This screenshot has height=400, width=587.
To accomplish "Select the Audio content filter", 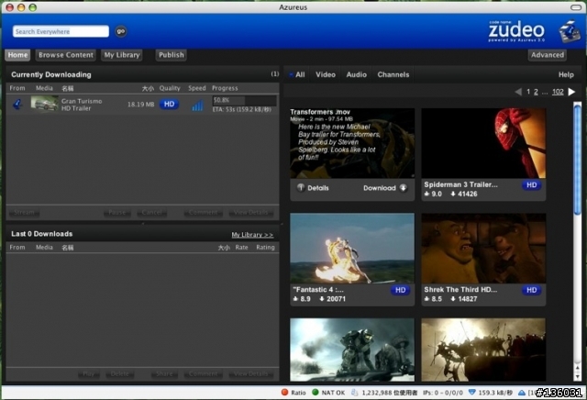I will tap(357, 74).
